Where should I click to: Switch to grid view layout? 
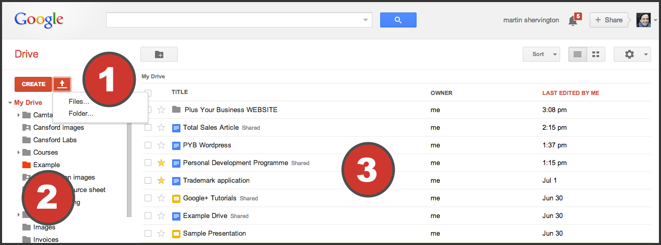point(596,54)
